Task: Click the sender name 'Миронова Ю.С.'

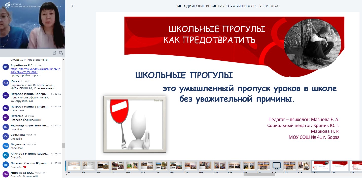Action: click(22, 173)
